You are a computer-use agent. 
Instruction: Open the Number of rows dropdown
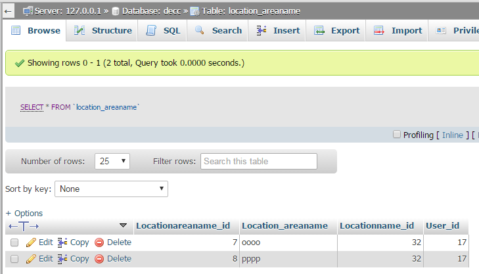pos(112,161)
